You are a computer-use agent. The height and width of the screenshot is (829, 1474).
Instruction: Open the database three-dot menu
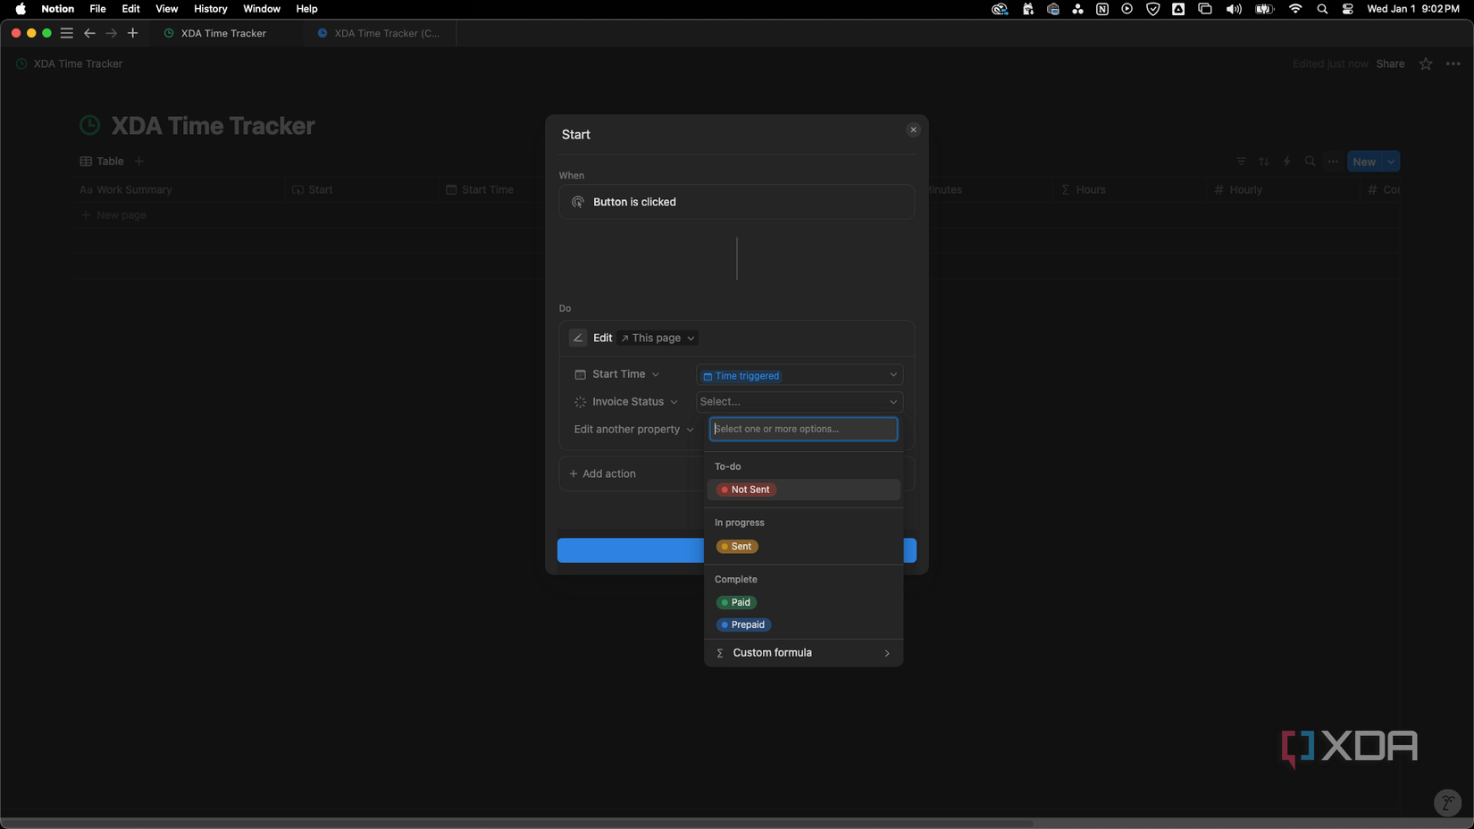click(1334, 162)
